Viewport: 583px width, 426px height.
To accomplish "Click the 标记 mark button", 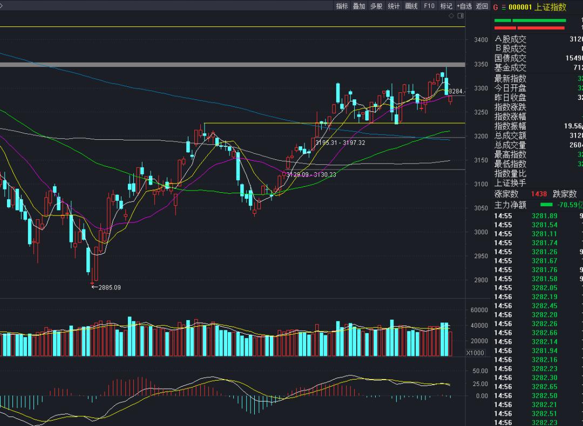I will [x=446, y=6].
